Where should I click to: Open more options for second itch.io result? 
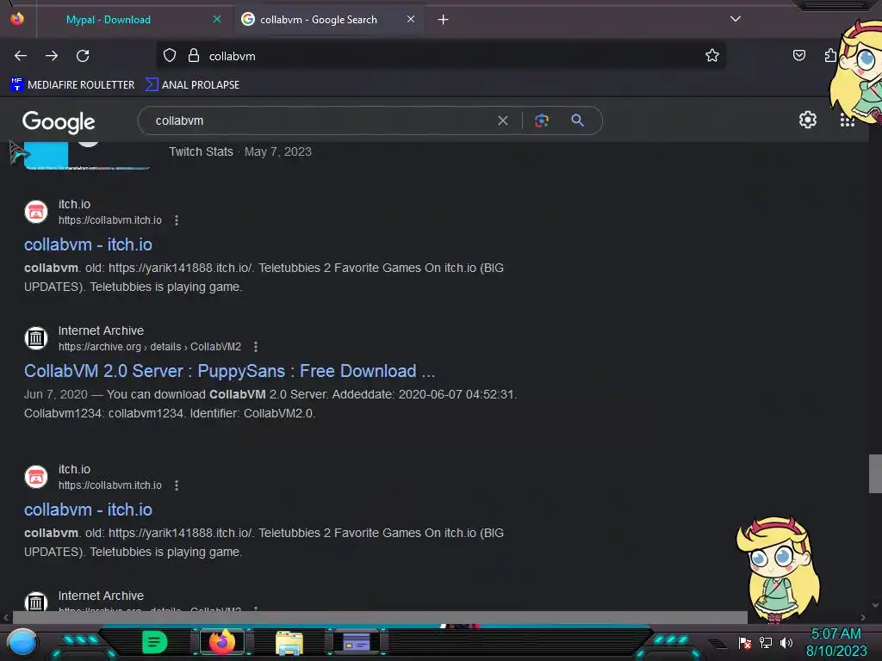[177, 485]
